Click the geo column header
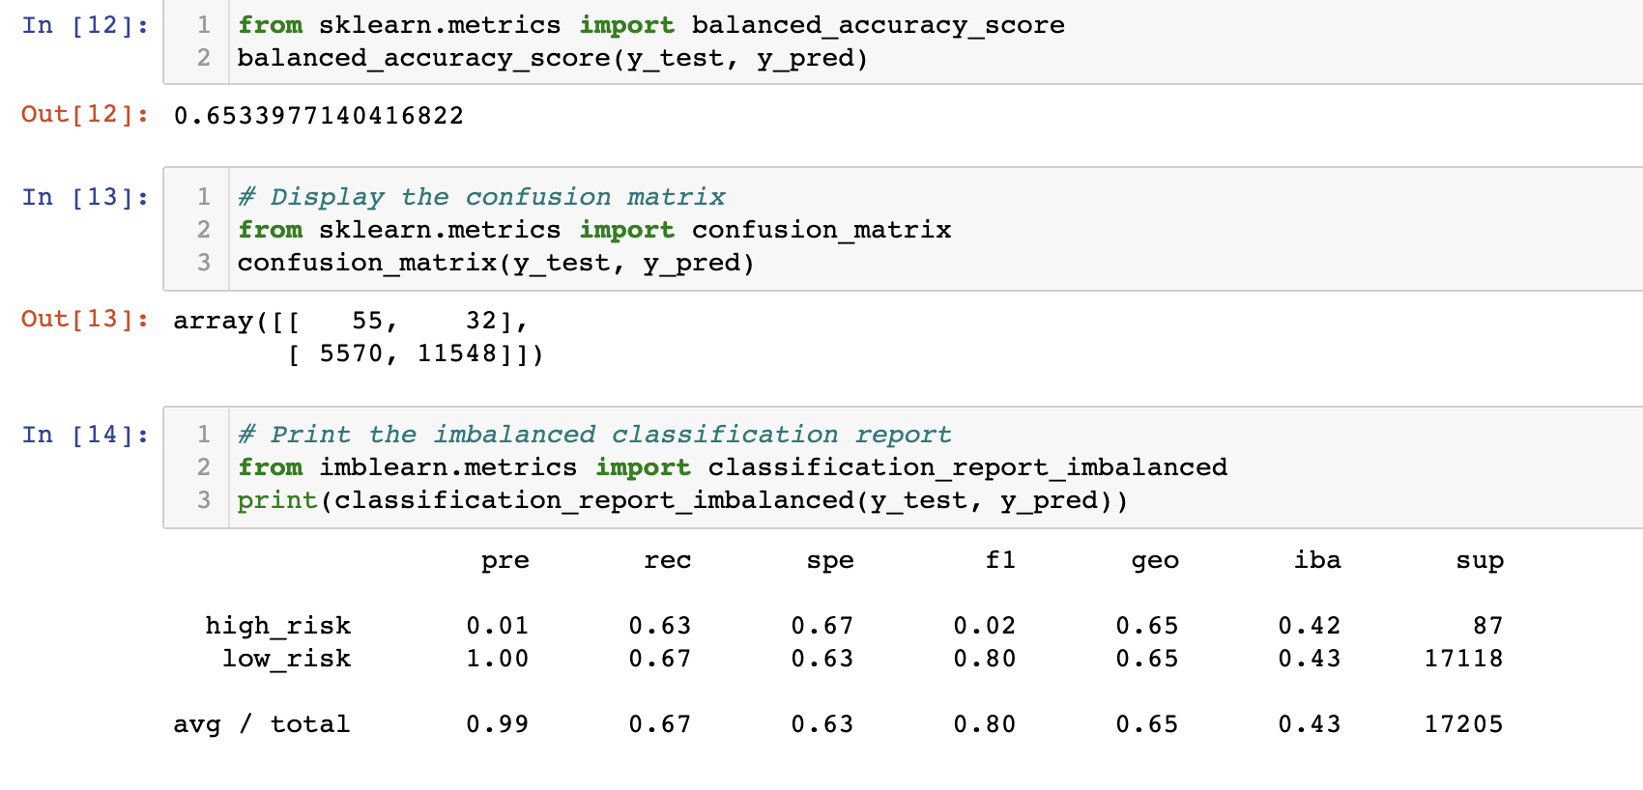Image resolution: width=1643 pixels, height=790 pixels. 1155,561
